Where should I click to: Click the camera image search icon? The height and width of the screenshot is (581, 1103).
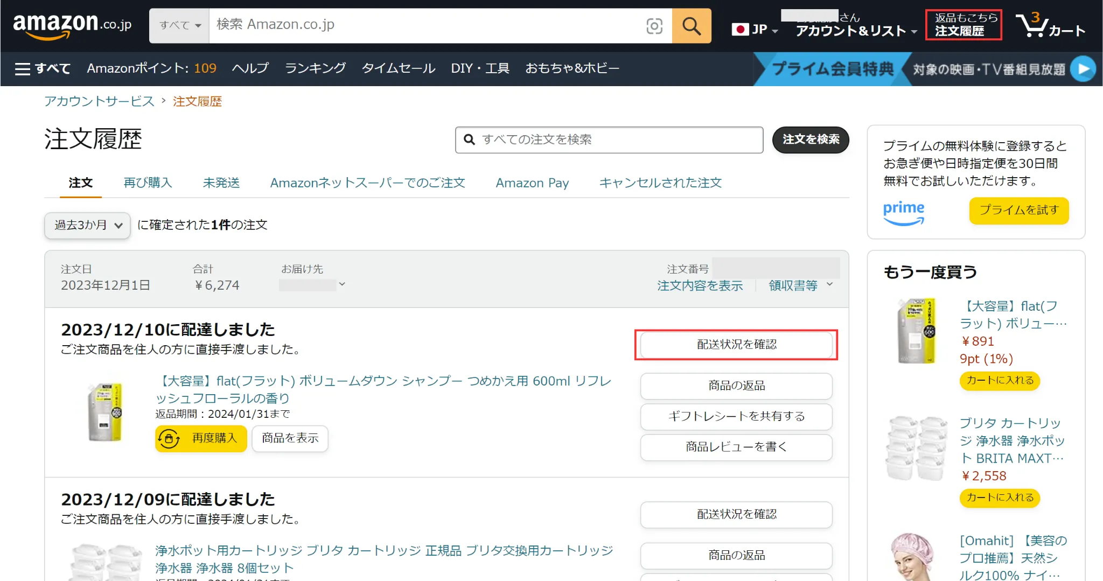(x=654, y=26)
